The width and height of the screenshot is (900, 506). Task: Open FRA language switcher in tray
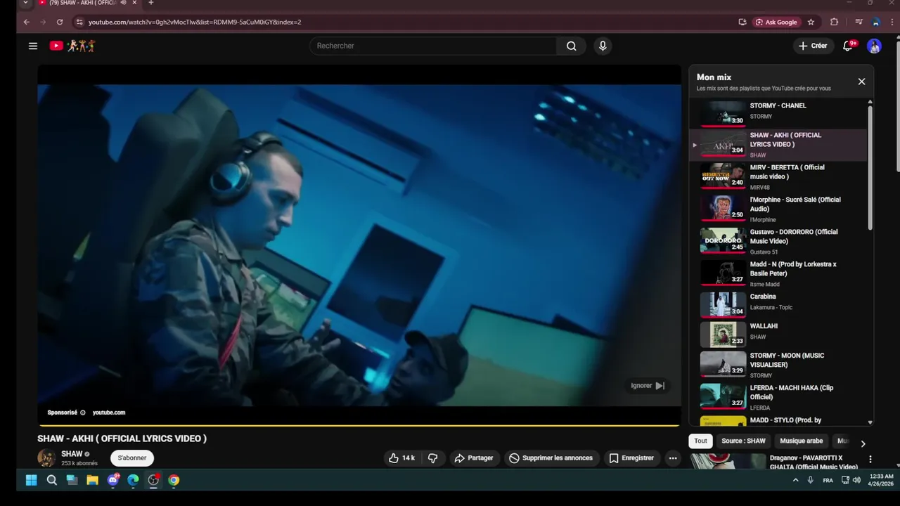828,480
